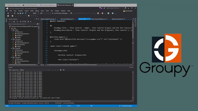Screen dimensions: 198x111
Task: Pin the Output panel with auto-hide icon
Action: pyautogui.click(x=131, y=68)
